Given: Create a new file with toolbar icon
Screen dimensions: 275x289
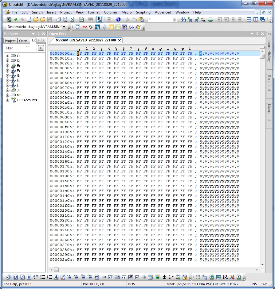Looking at the screenshot, I should point(29,19).
